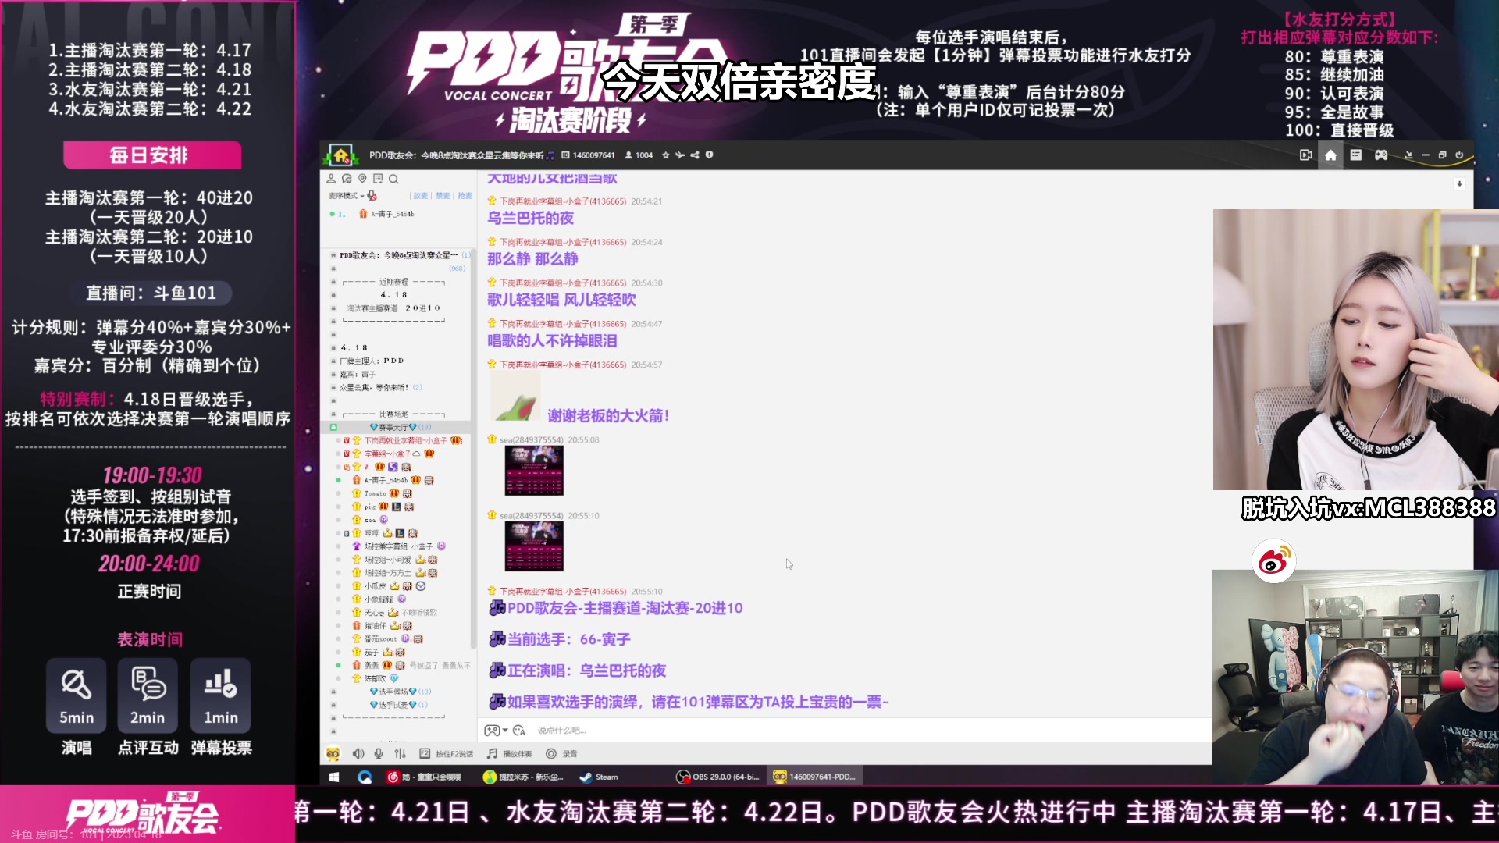Select user pig in member list
Screen dimensions: 1499x843
click(369, 507)
